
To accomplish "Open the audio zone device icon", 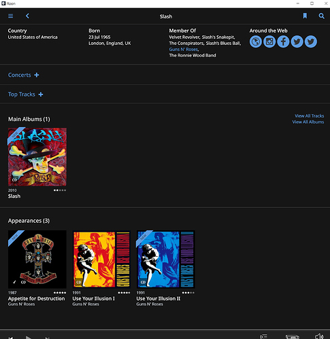I will [x=293, y=337].
